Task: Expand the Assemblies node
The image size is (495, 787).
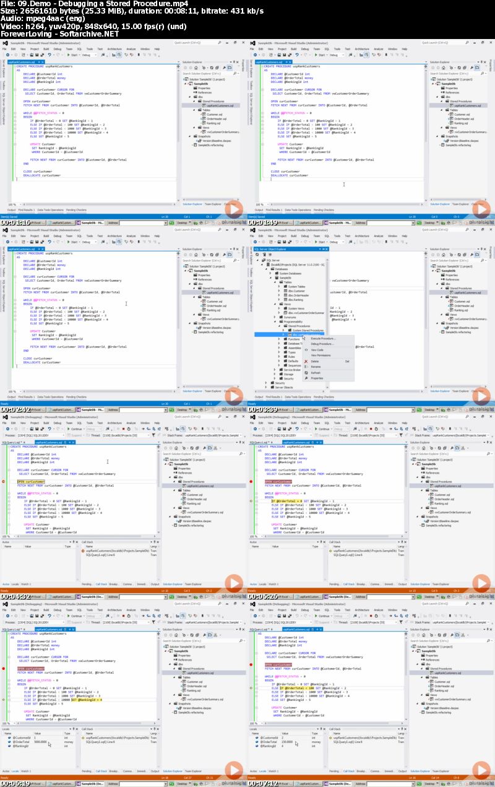Action: click(279, 348)
